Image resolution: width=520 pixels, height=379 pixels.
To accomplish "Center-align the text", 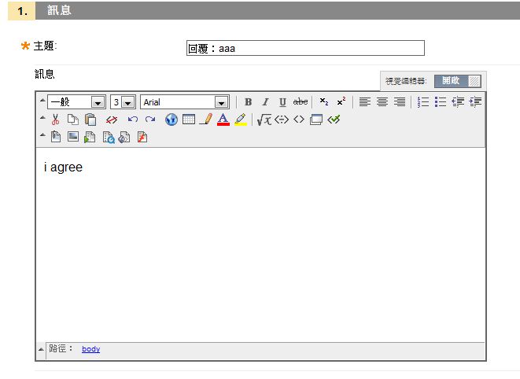I will (382, 102).
